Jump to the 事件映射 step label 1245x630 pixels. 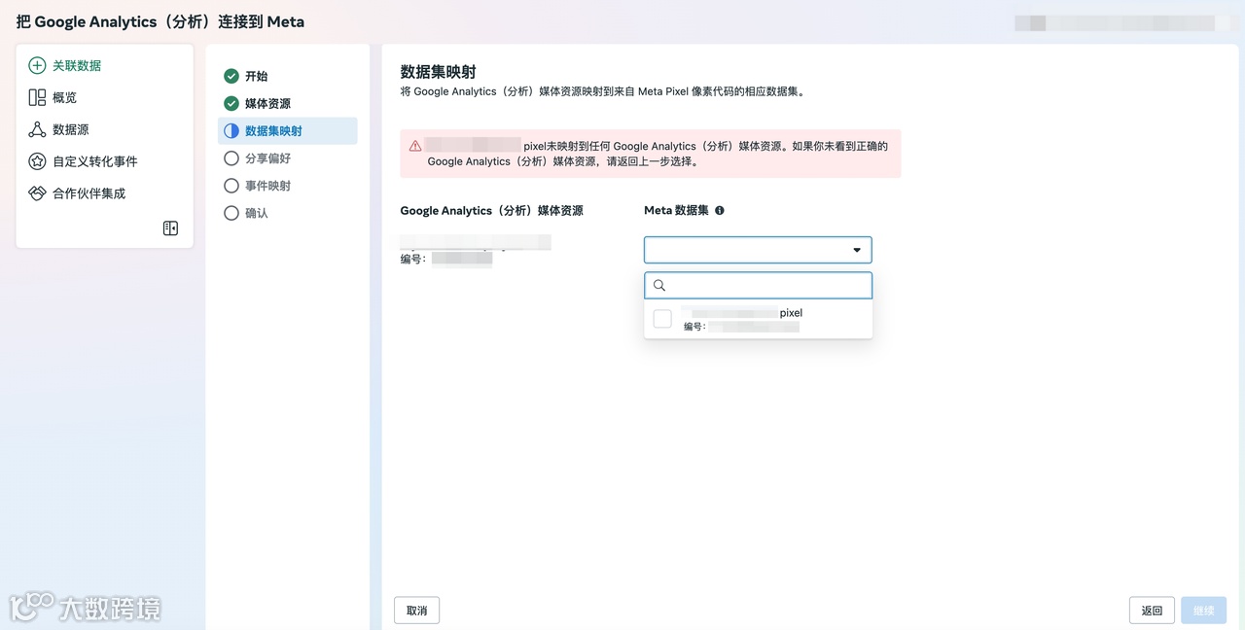click(267, 185)
